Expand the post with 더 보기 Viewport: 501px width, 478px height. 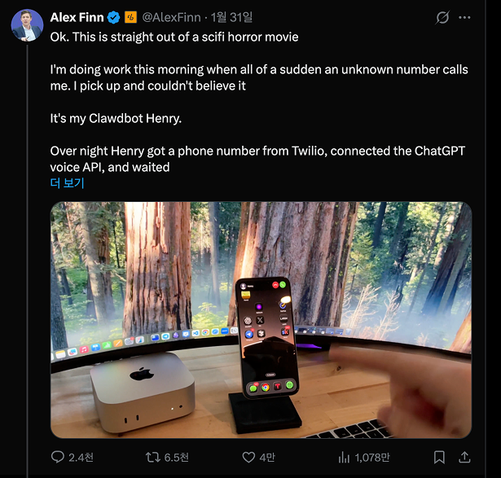[x=67, y=183]
